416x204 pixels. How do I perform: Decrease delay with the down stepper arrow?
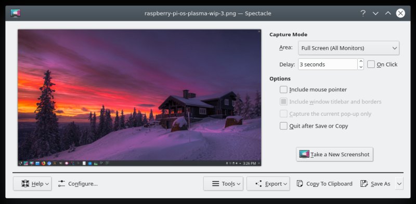click(x=360, y=67)
